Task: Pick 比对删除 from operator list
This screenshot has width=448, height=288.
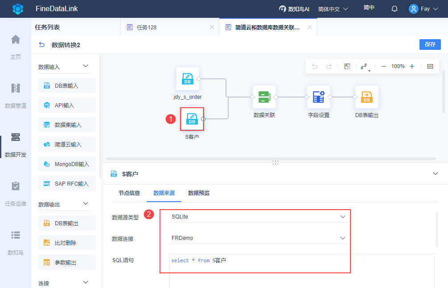Action: pyautogui.click(x=67, y=243)
